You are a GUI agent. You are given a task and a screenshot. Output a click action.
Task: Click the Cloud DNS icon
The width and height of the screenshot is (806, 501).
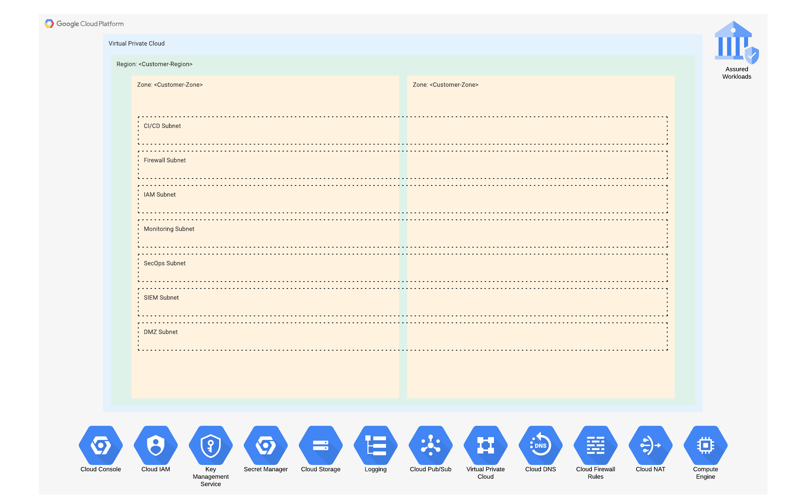(541, 445)
